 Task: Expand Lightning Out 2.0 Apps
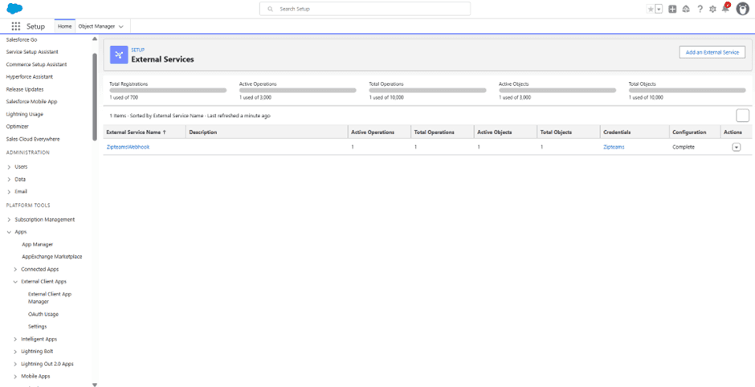15,364
